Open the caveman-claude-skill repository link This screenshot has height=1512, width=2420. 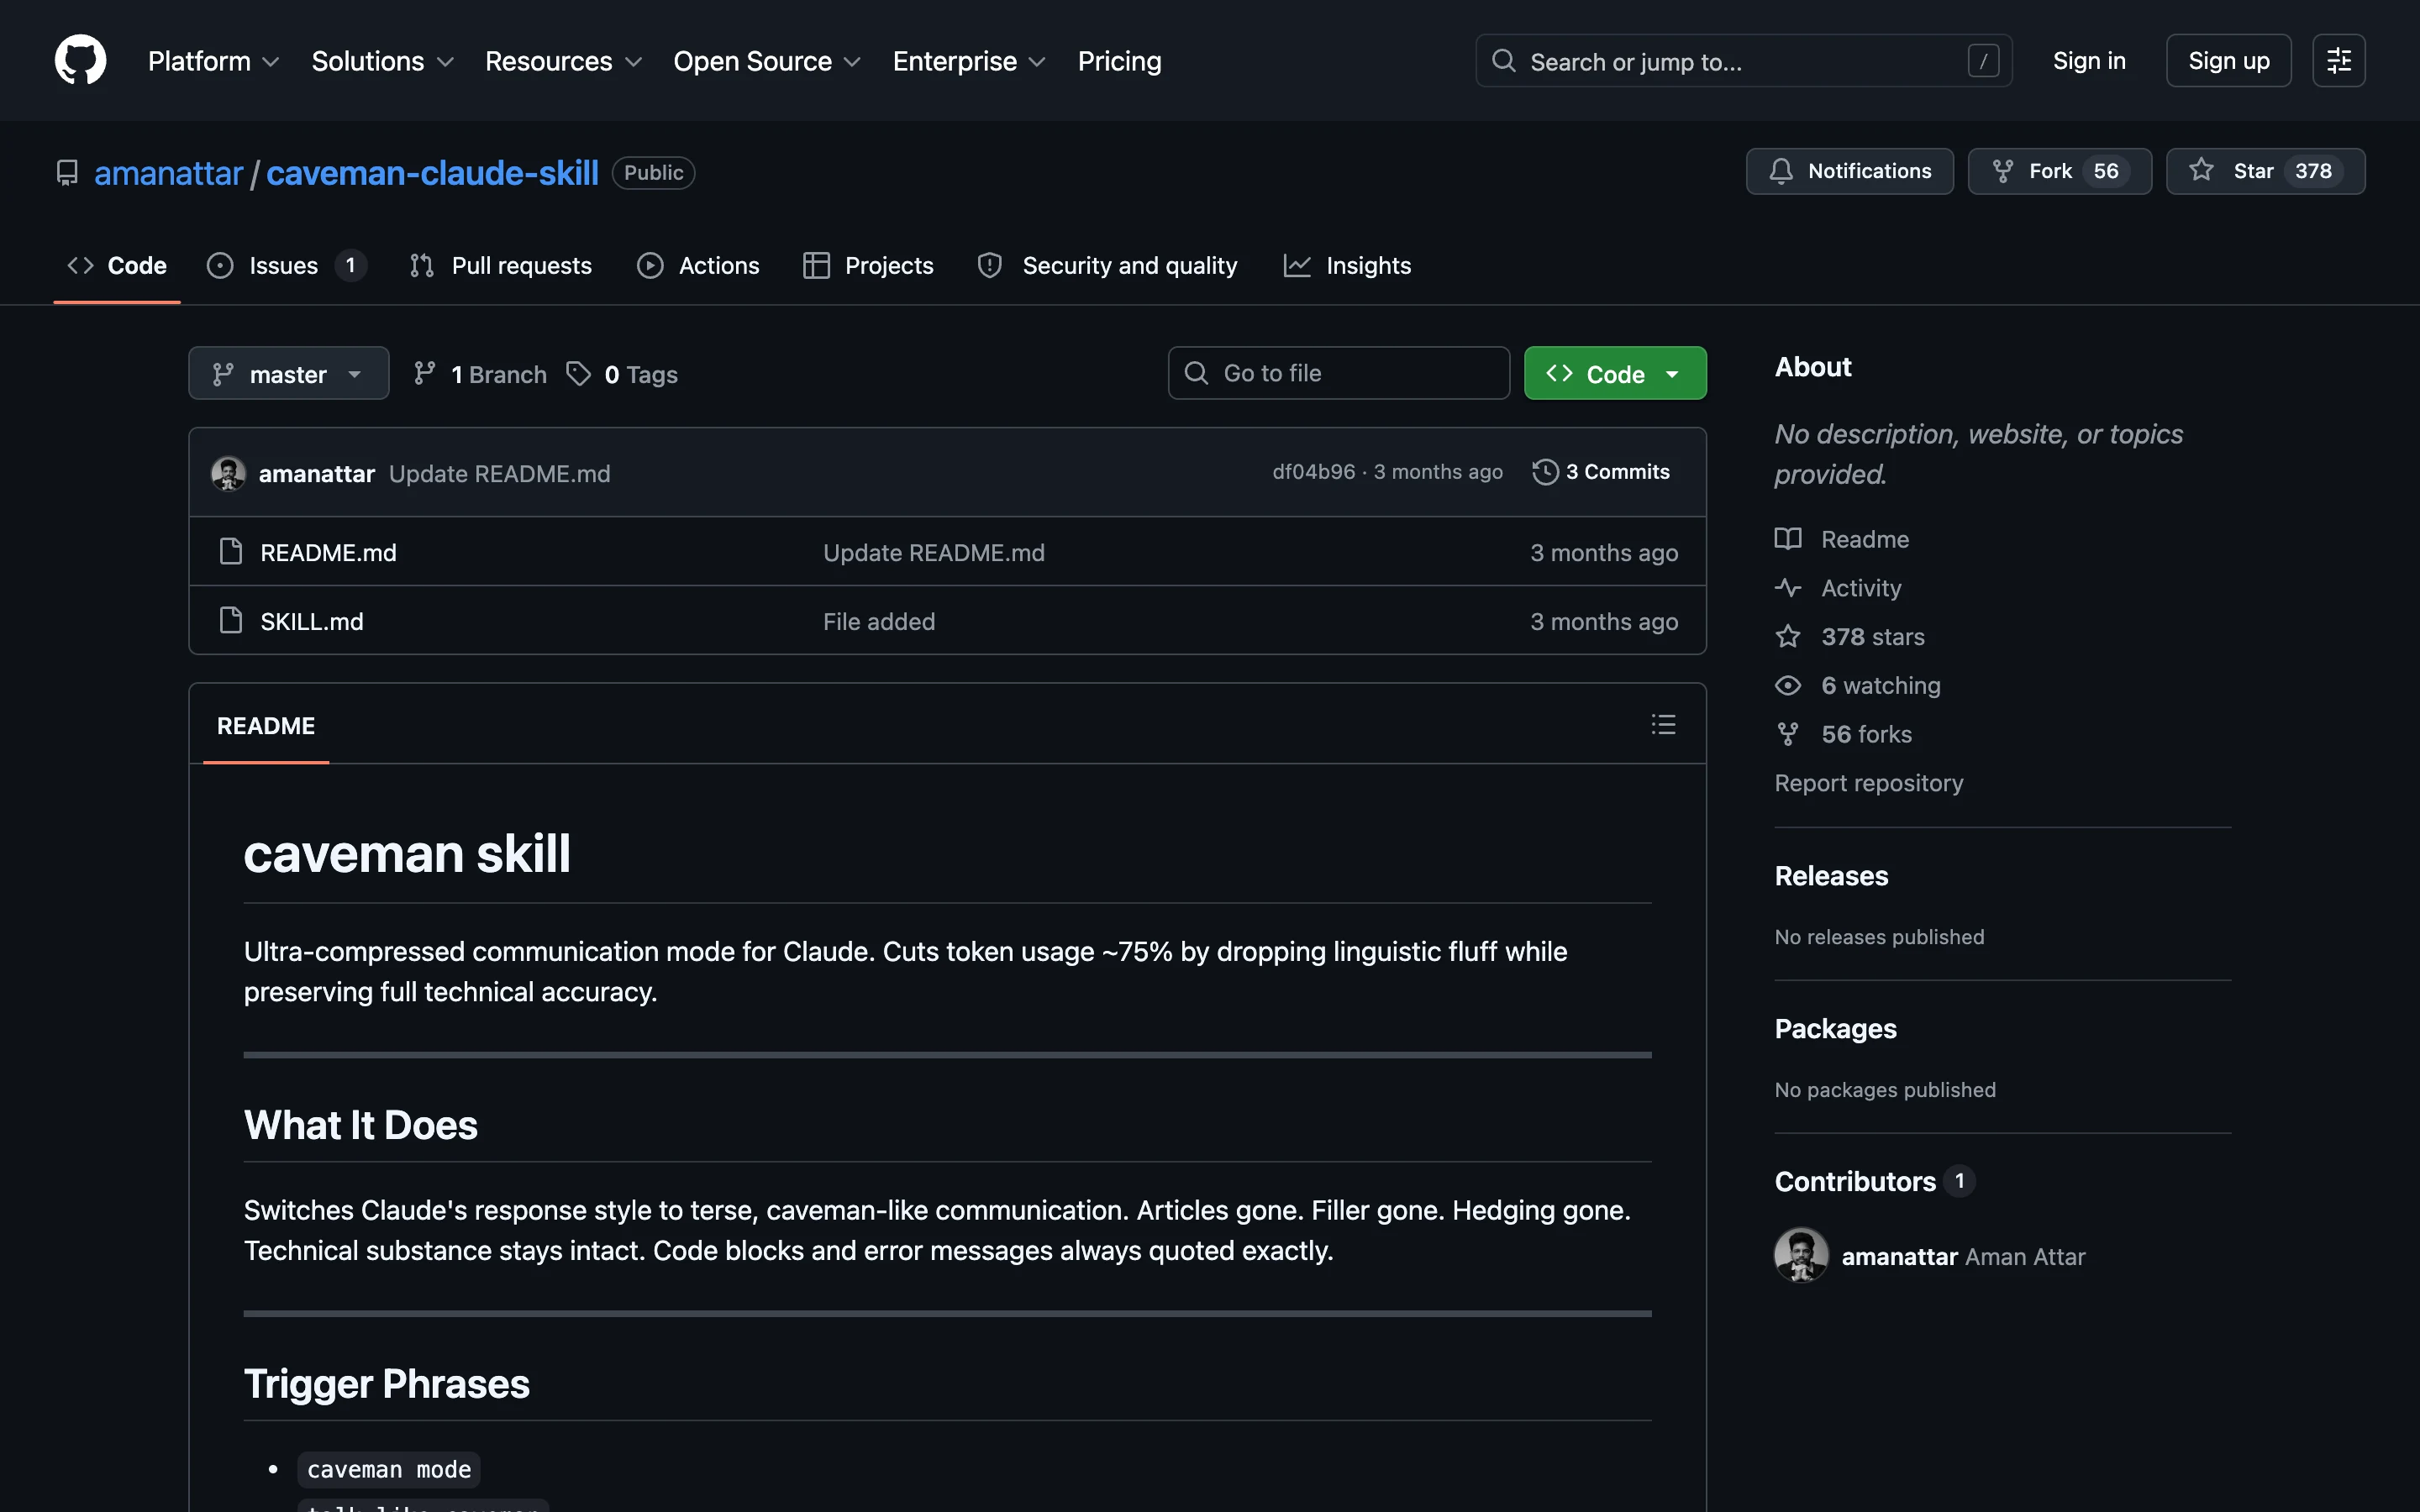click(x=432, y=173)
